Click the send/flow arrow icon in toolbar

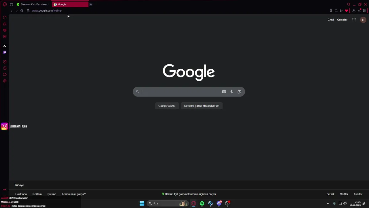(x=341, y=11)
